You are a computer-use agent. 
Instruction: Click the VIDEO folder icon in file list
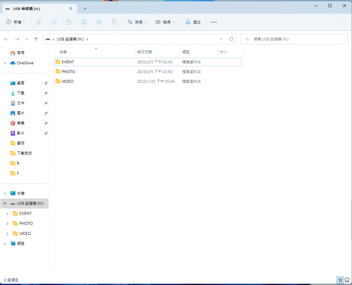[x=58, y=81]
